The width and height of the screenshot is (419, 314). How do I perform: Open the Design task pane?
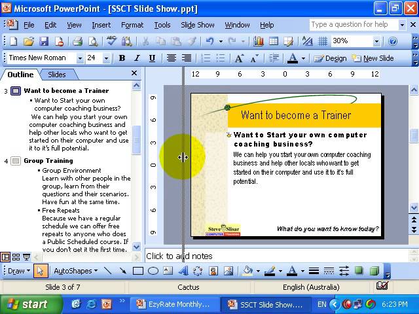tap(330, 58)
